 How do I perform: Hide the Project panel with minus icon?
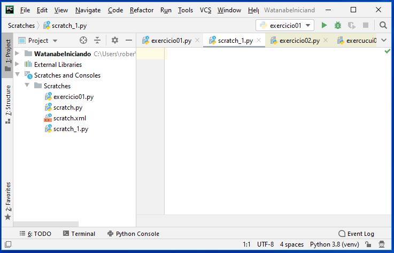pos(128,40)
